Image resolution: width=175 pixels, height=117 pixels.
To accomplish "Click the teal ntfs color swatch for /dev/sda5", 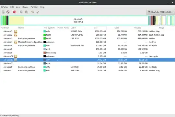I will (x=44, y=46).
